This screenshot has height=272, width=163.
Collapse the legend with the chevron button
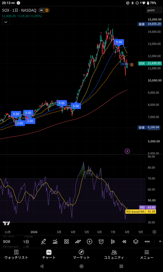click(6, 22)
